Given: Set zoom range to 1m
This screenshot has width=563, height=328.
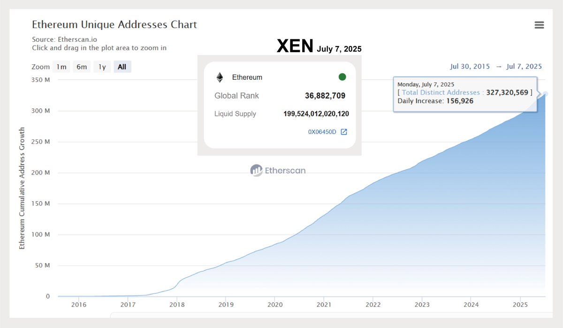Looking at the screenshot, I should [61, 67].
